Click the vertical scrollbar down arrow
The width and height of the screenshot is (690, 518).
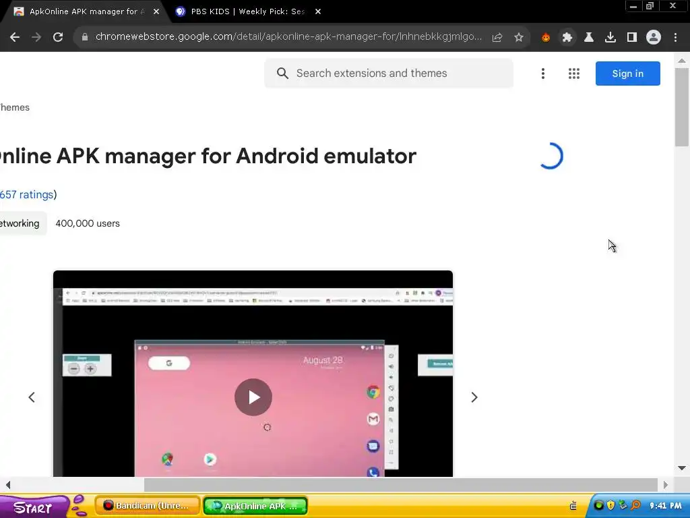[x=682, y=468]
